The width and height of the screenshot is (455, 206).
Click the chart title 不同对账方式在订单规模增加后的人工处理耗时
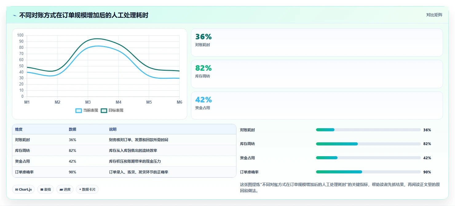point(84,15)
